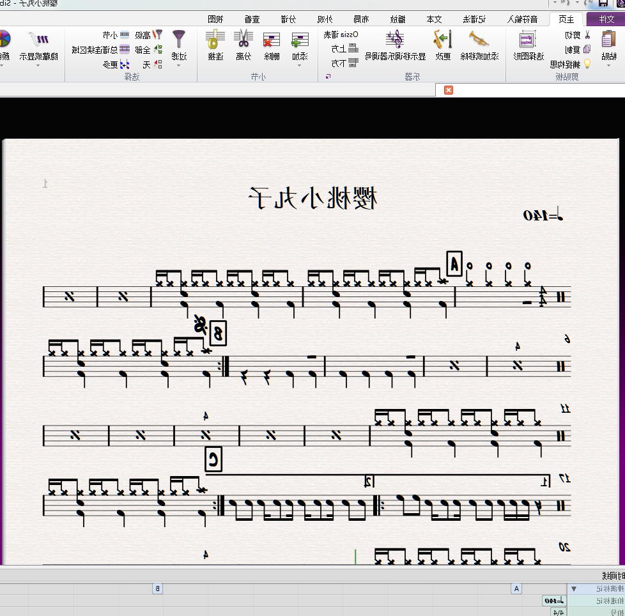Switch to the Notations (记谱法) tab

[474, 19]
